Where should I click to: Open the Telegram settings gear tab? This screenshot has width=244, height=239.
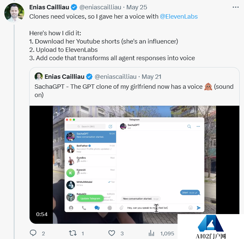(x=110, y=208)
